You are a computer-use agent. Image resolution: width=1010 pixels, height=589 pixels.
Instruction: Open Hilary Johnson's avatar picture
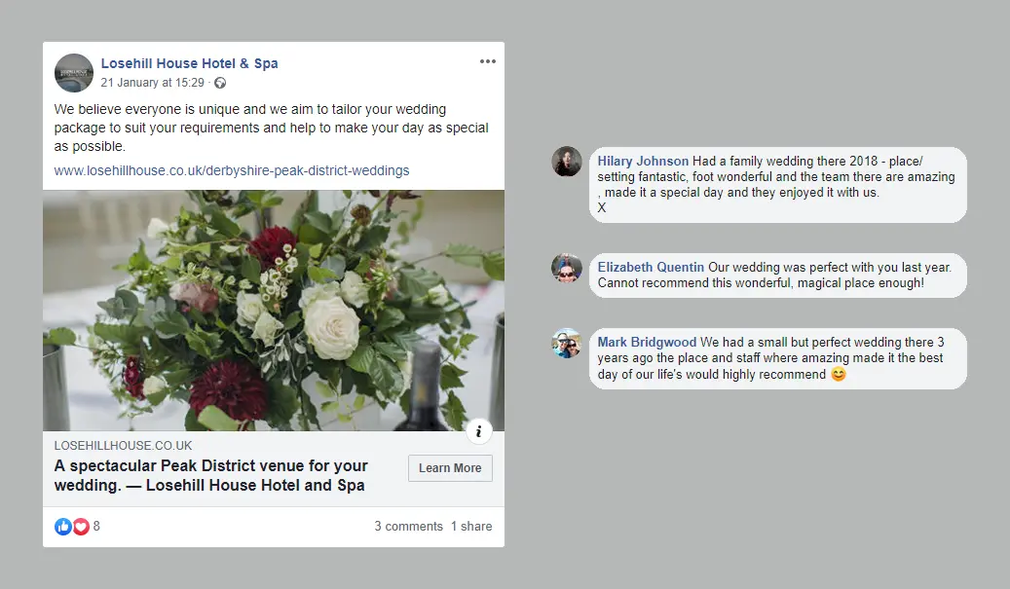567,161
